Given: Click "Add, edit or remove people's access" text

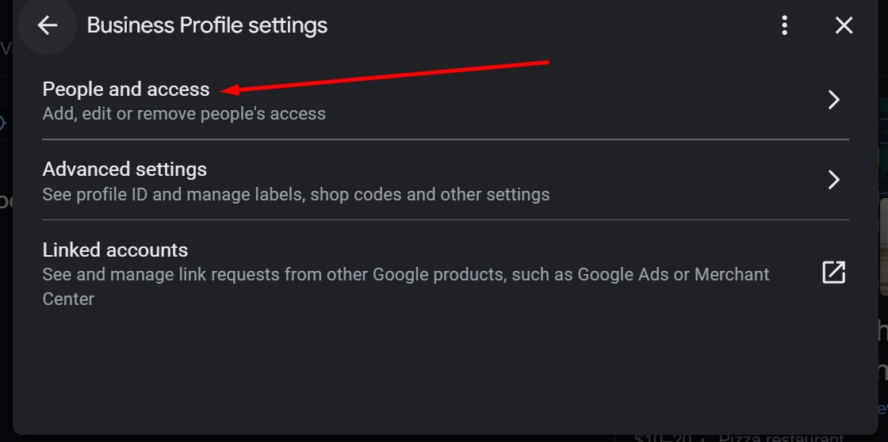Looking at the screenshot, I should coord(184,114).
